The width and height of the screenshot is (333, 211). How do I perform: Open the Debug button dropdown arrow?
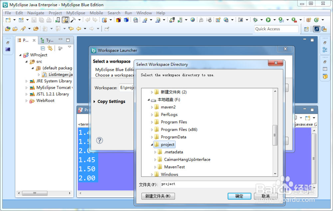(262, 20)
